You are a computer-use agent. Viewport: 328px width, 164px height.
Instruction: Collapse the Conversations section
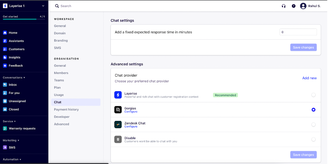pos(14,78)
